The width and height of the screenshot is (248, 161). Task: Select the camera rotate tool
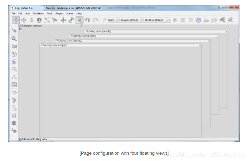click(24, 20)
